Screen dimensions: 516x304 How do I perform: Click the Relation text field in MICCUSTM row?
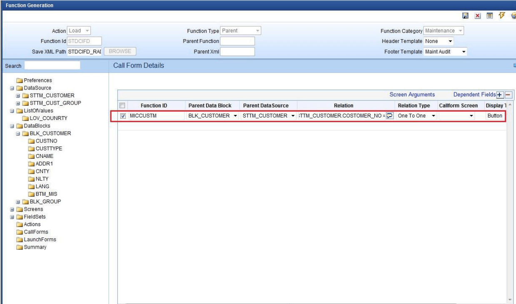(x=342, y=116)
